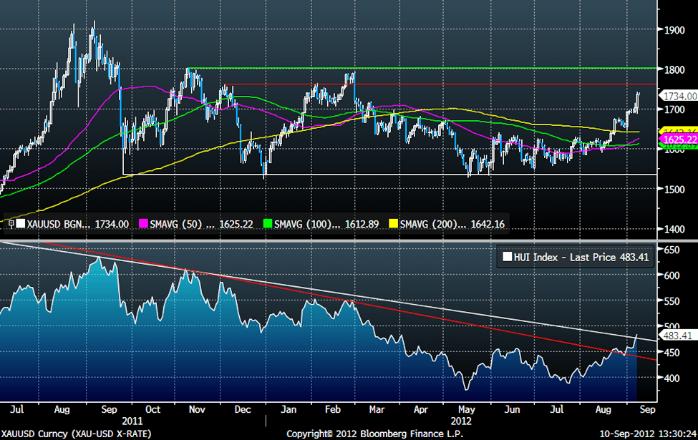Click the May month label
Image resolution: width=698 pixels, height=440 pixels.
(467, 409)
